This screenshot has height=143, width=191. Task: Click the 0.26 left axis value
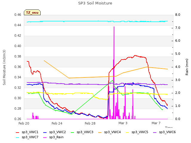(x=18, y=119)
